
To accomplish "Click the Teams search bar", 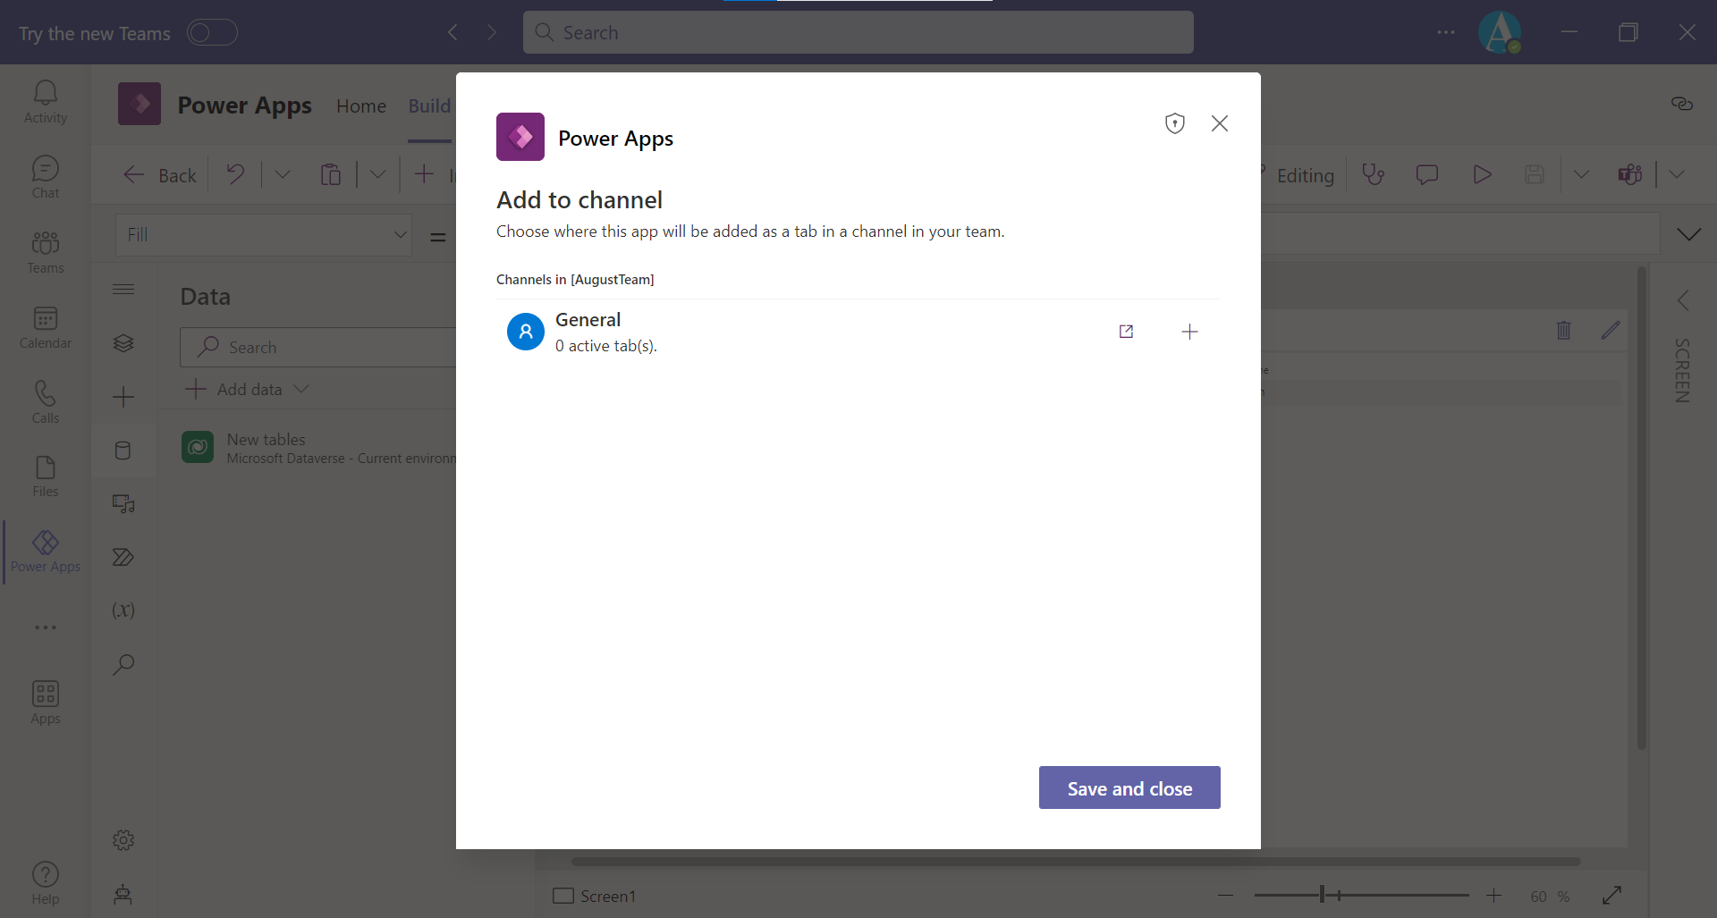I will tap(858, 32).
